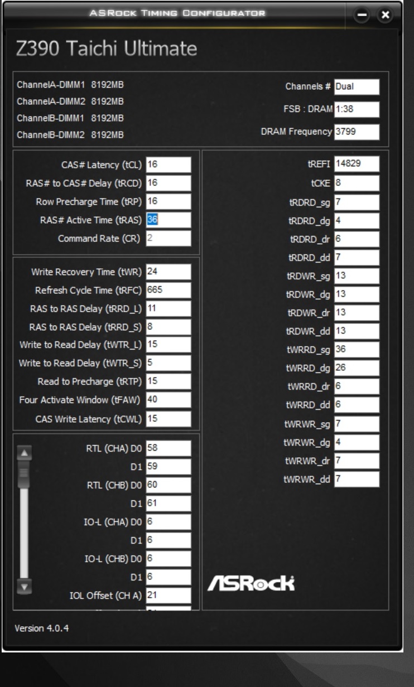Click the scroll down arrow in RTL panel
Image resolution: width=414 pixels, height=687 pixels.
point(24,586)
